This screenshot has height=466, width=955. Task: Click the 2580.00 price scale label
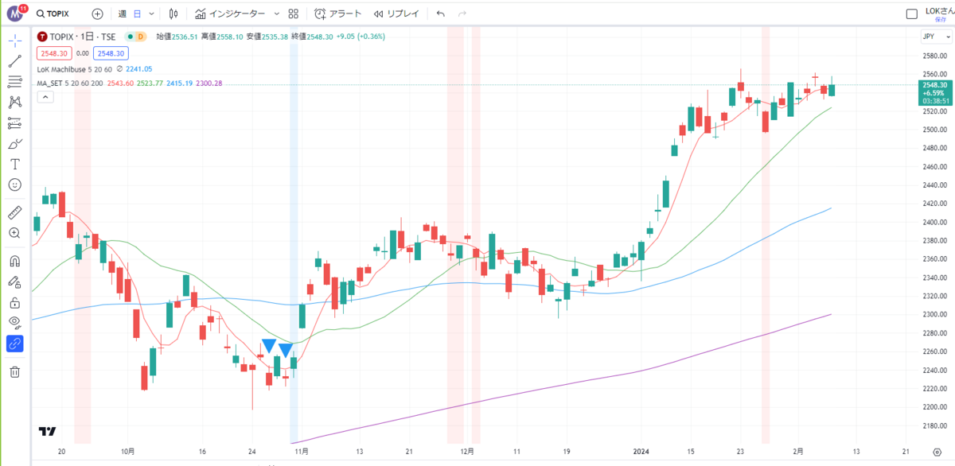coord(934,56)
